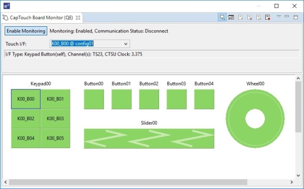The width and height of the screenshot is (304, 189).
Task: Toggle the Enable Monitoring button
Action: [x=26, y=31]
